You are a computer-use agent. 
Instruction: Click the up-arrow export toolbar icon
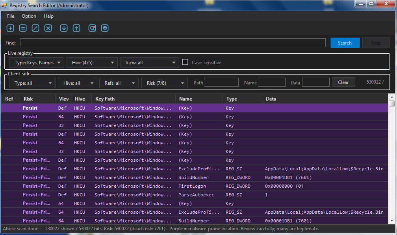pos(76,28)
